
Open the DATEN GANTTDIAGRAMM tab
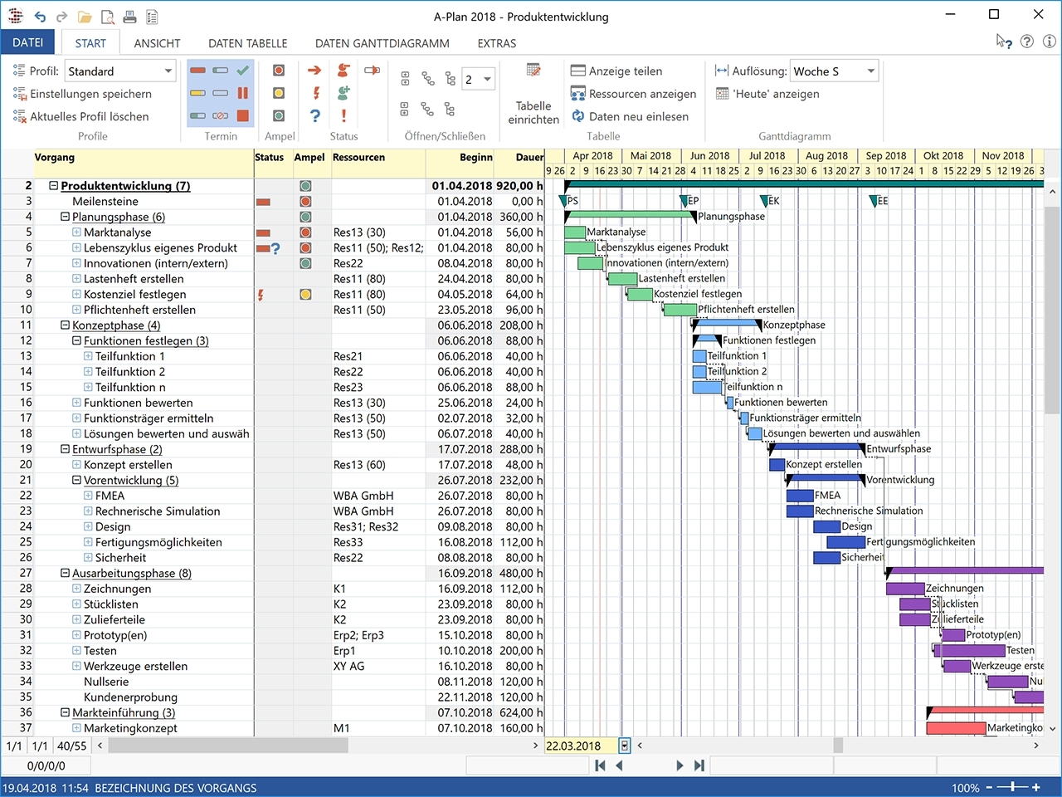pos(382,43)
